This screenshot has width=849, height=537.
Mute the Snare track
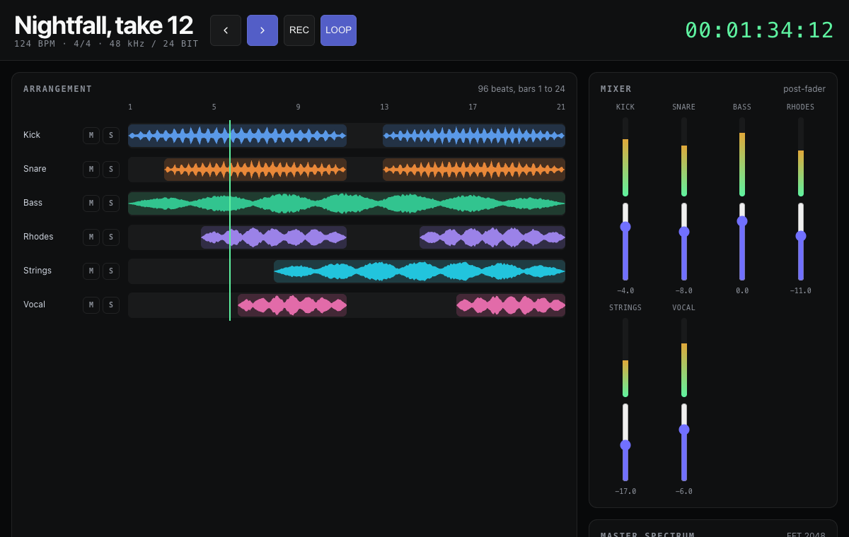point(91,170)
